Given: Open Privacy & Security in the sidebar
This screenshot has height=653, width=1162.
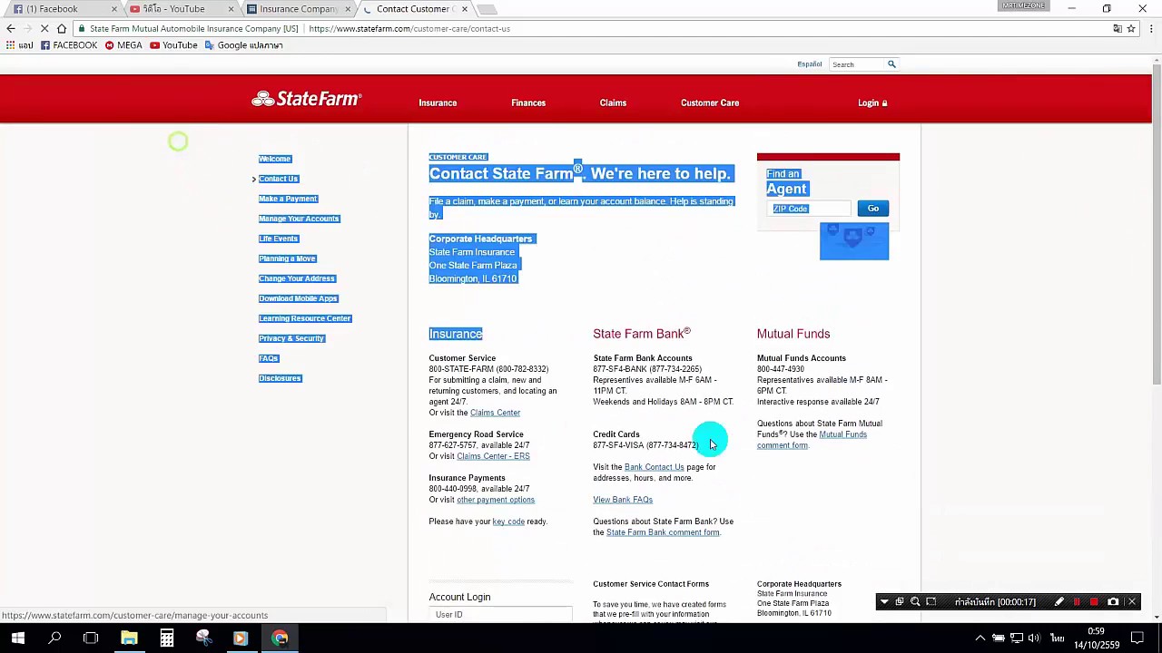Looking at the screenshot, I should [x=290, y=338].
